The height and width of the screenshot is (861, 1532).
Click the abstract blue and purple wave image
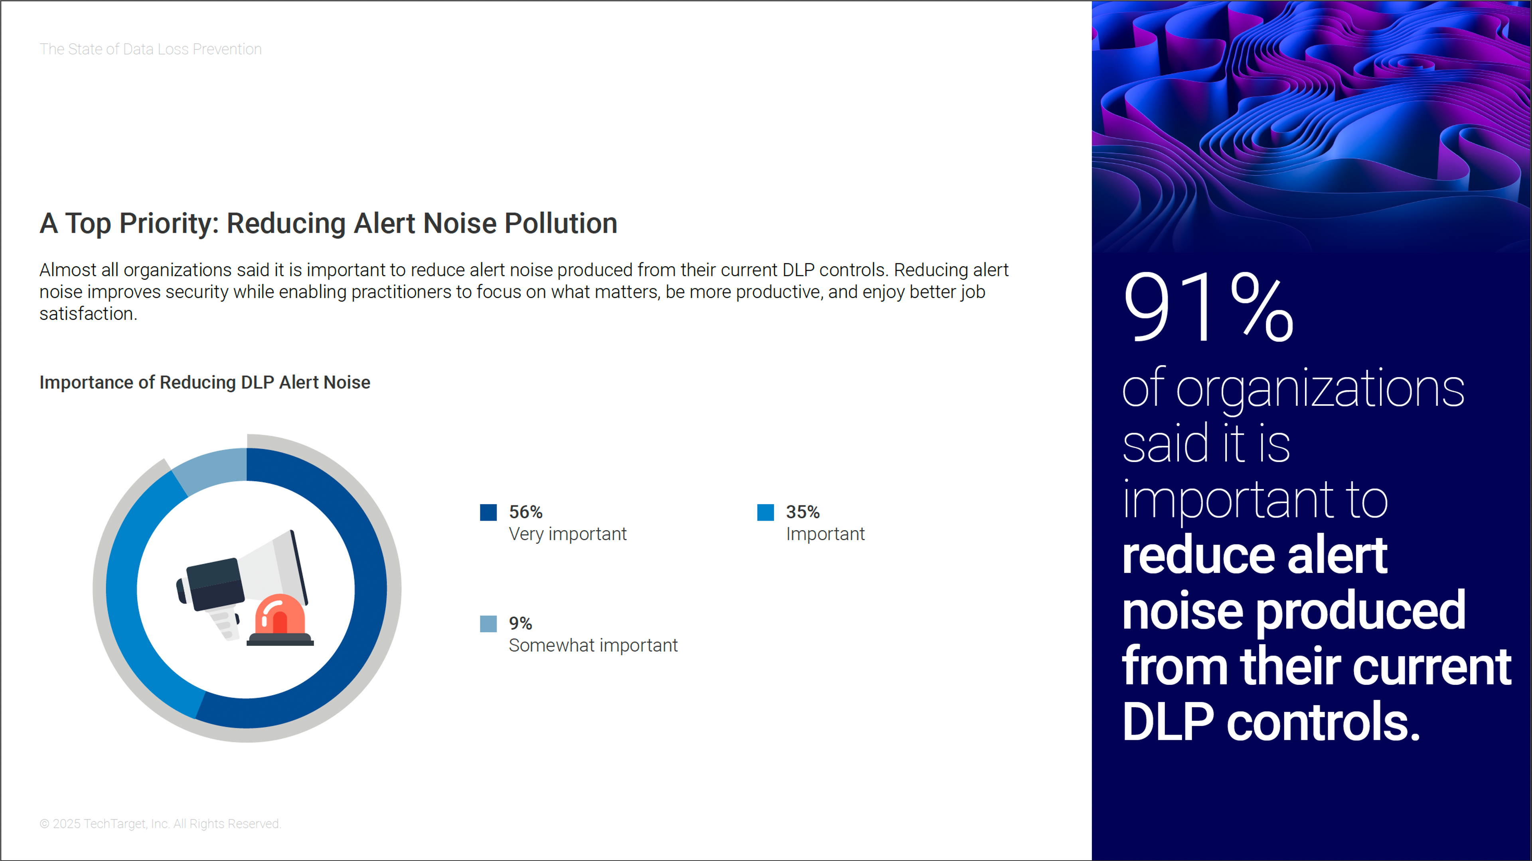tap(1311, 125)
